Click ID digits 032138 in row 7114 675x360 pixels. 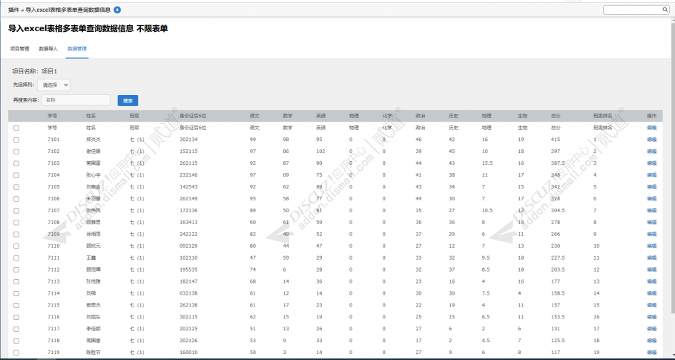pos(188,294)
